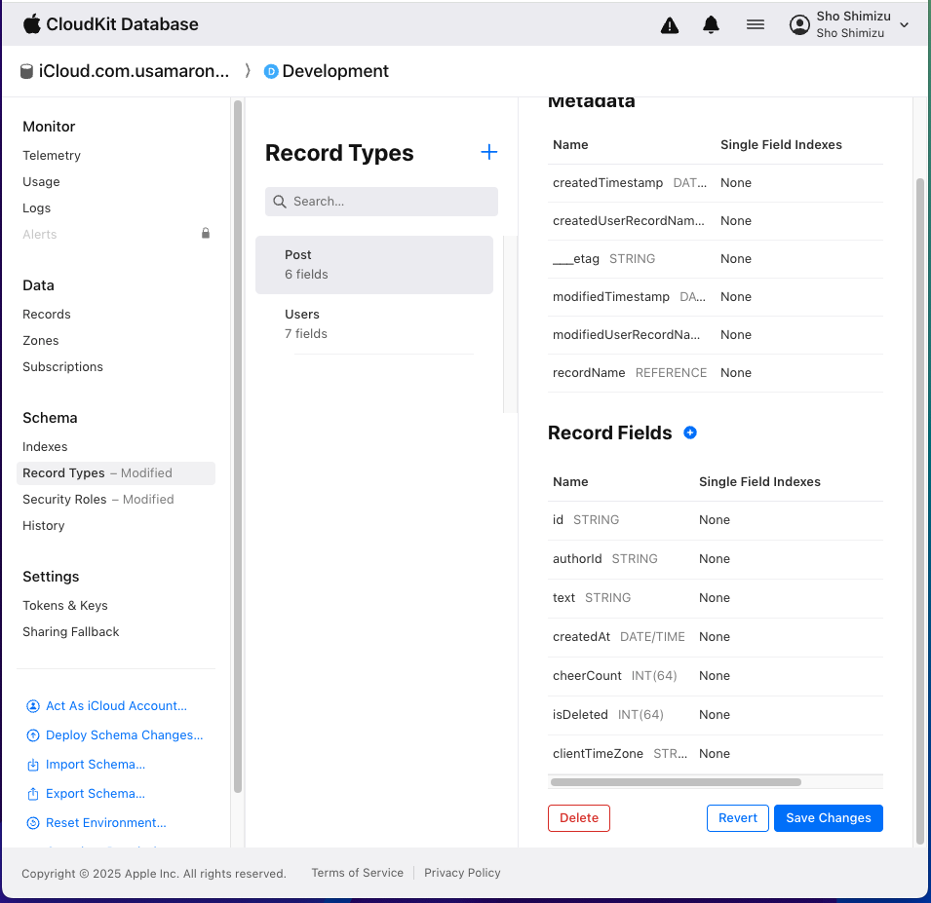931x903 pixels.
Task: Open the hamburger menu icon
Action: [x=756, y=25]
